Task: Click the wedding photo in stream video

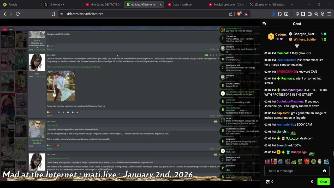Action: 61,86
